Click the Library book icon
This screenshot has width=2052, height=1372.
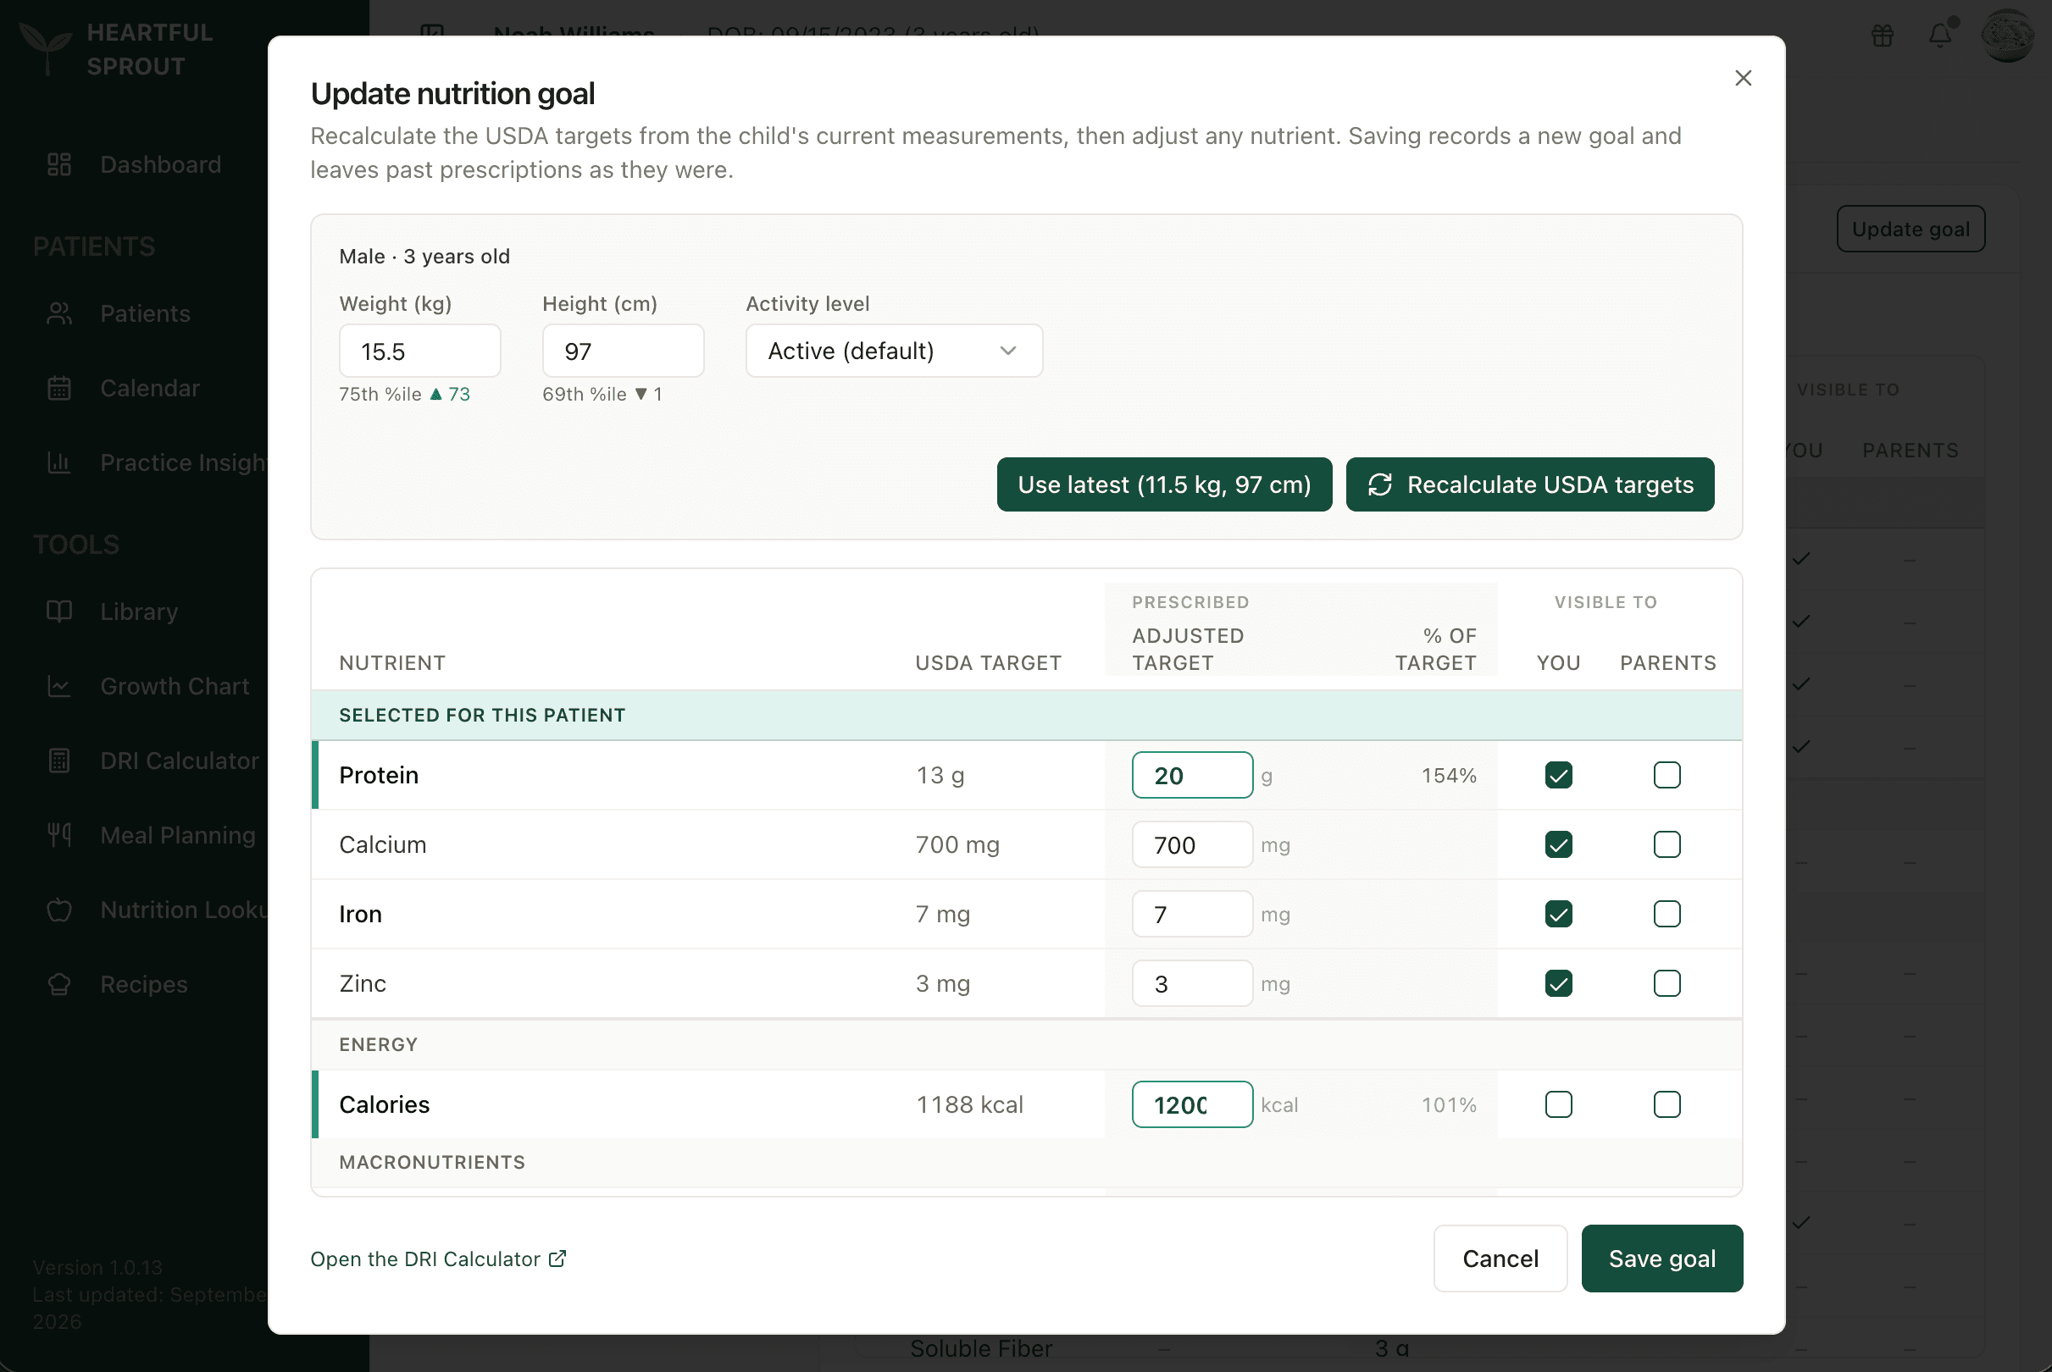58,611
